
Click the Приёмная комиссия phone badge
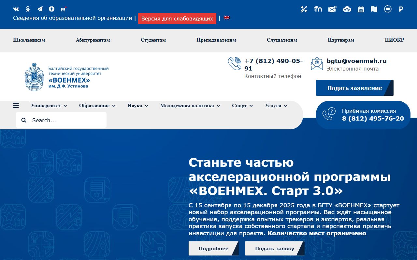(363, 115)
